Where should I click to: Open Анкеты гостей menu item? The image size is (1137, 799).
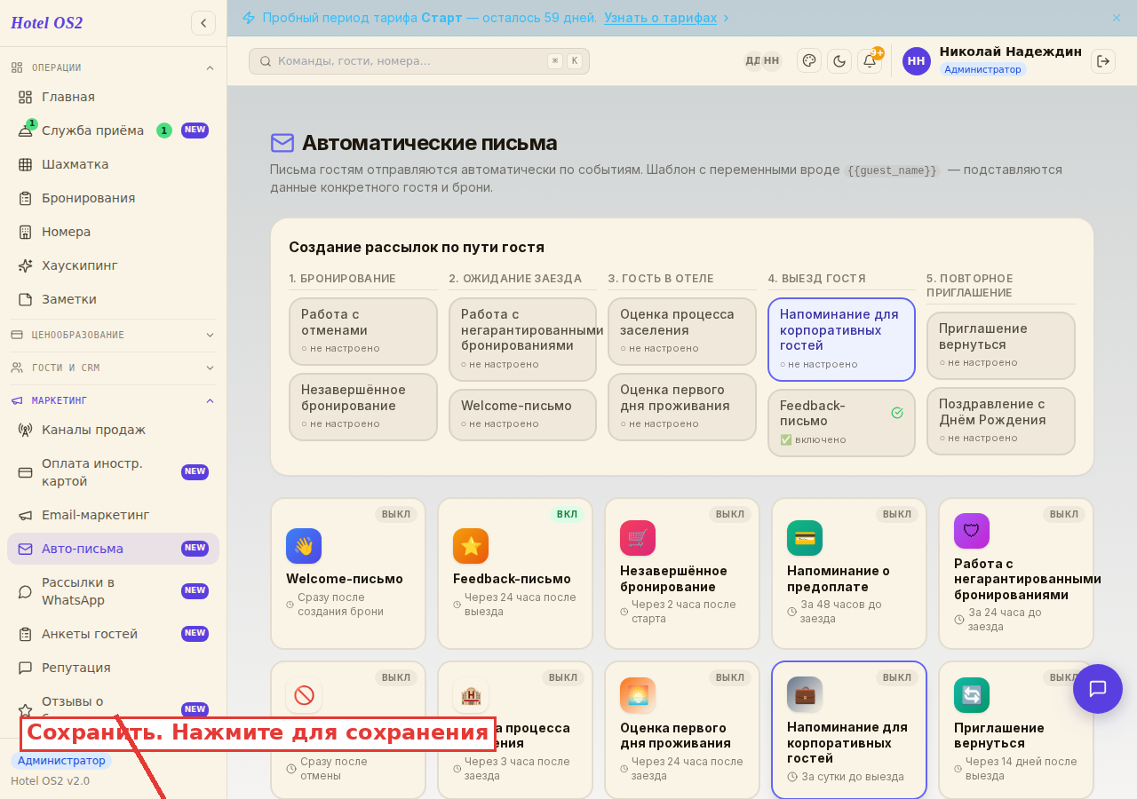pos(114,634)
